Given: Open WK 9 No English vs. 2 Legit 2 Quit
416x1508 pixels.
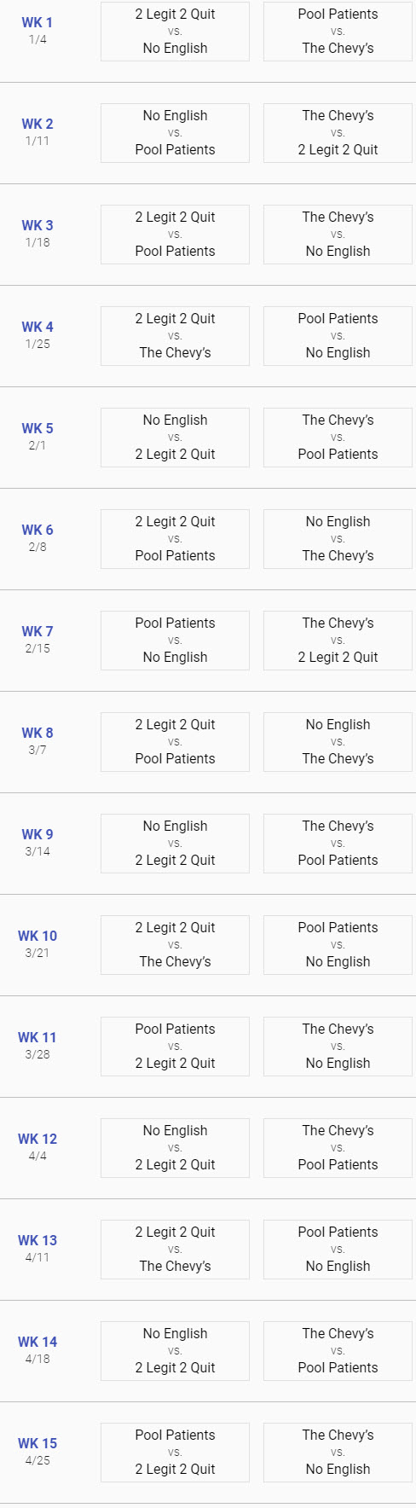Looking at the screenshot, I should 175,844.
